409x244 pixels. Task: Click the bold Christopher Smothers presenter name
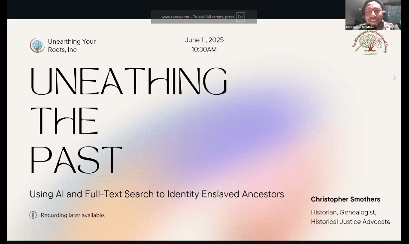[x=345, y=199]
